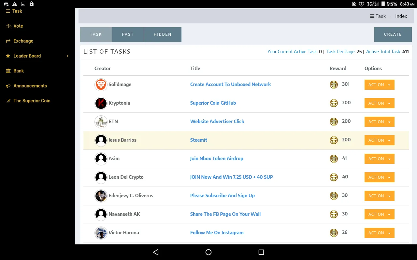Open Create Account To Unboxed Network task
The image size is (417, 260).
coord(231,84)
